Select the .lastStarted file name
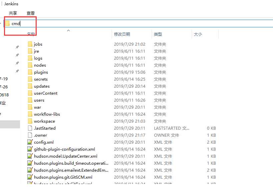The width and height of the screenshot is (273, 192). (x=45, y=128)
